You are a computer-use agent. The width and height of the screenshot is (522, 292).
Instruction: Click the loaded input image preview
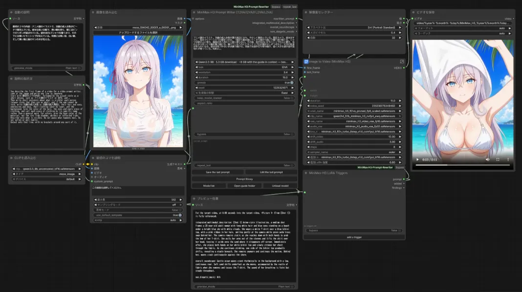[x=138, y=91]
